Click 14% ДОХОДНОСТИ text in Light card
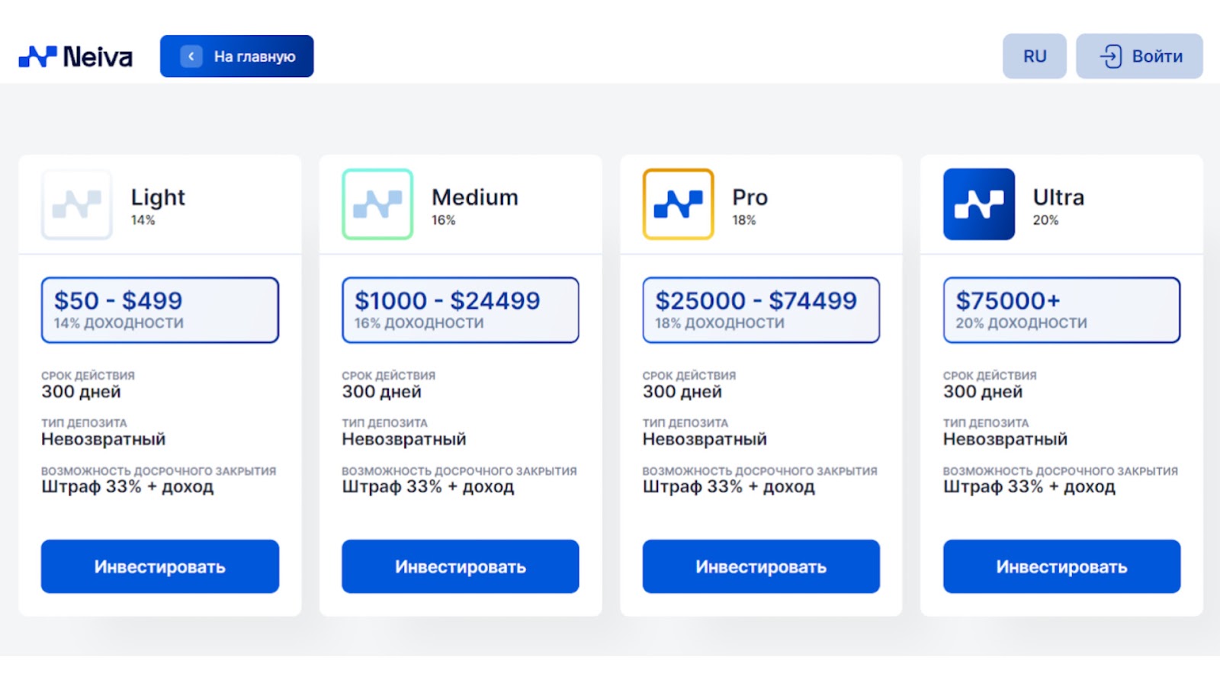The width and height of the screenshot is (1220, 686). pyautogui.click(x=118, y=323)
